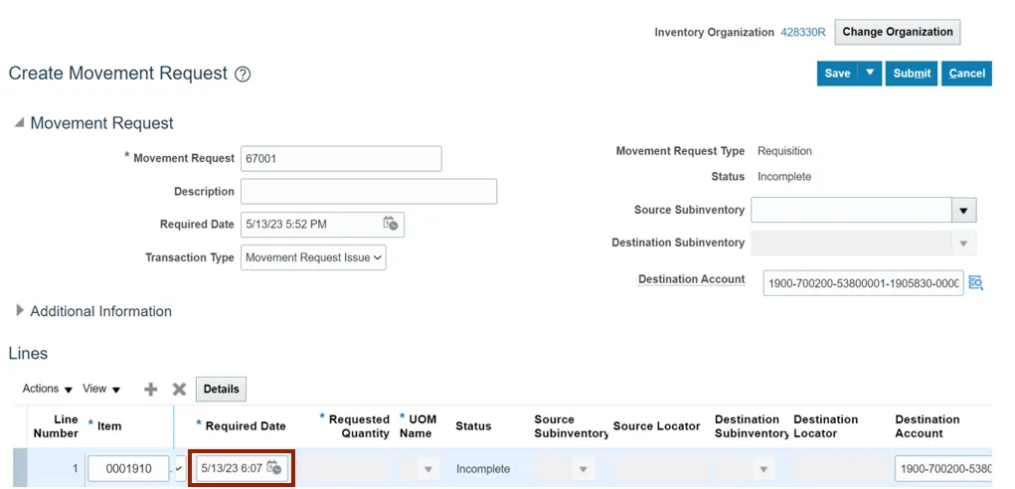Collapse the Movement Request section
1015x489 pixels.
[x=19, y=123]
